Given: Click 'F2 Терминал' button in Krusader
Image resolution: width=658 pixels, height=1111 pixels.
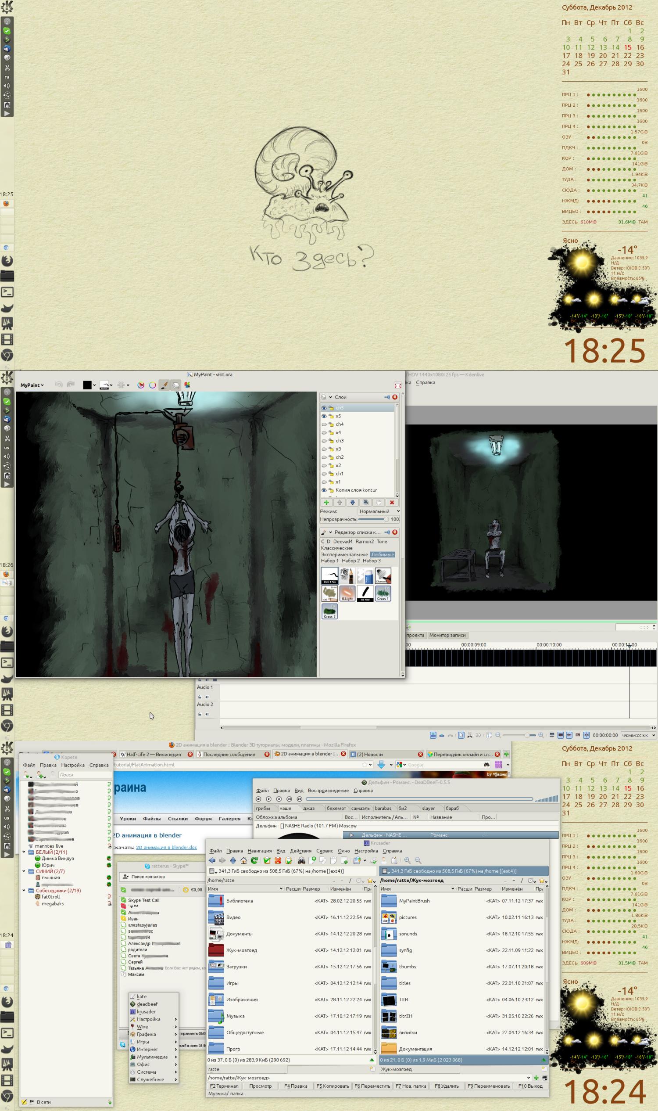Looking at the screenshot, I should (224, 1086).
